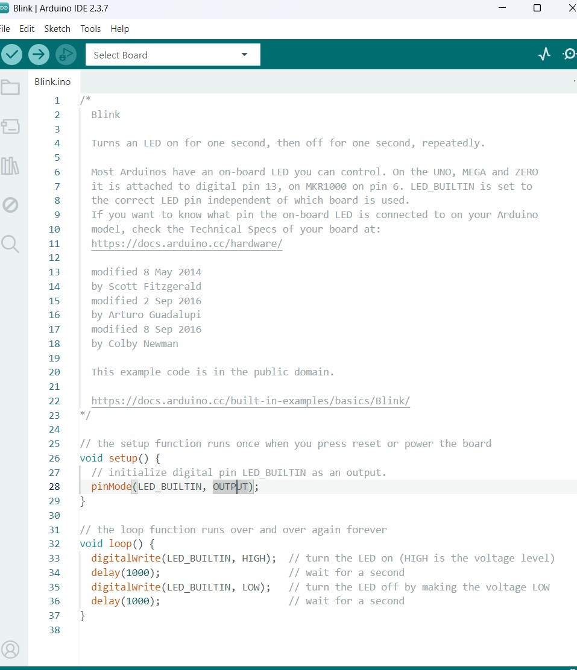Click 'by Colby Newman' comment
The image size is (577, 670).
pos(134,344)
